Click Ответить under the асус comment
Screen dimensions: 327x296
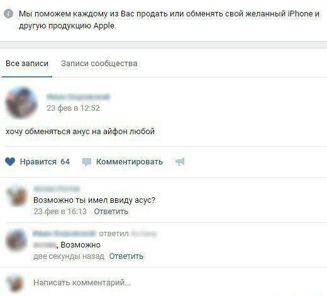pos(111,212)
